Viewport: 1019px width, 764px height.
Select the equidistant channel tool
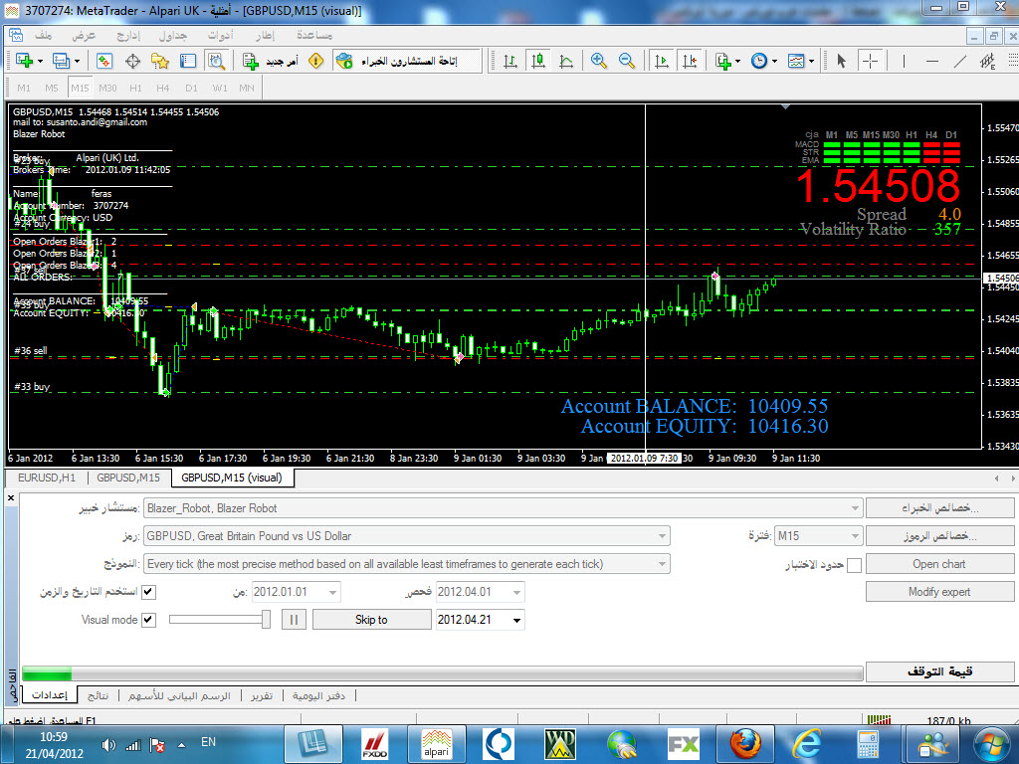tap(988, 61)
